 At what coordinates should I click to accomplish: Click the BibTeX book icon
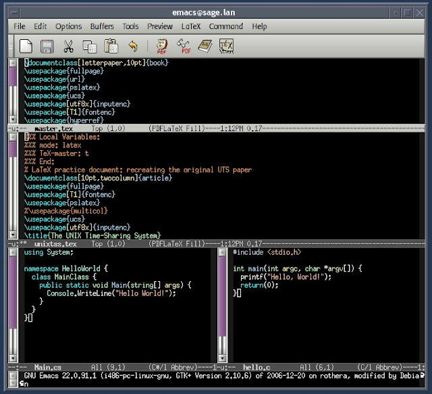tap(205, 46)
